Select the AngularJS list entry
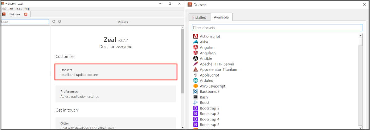This screenshot has height=130, width=370. [208, 53]
